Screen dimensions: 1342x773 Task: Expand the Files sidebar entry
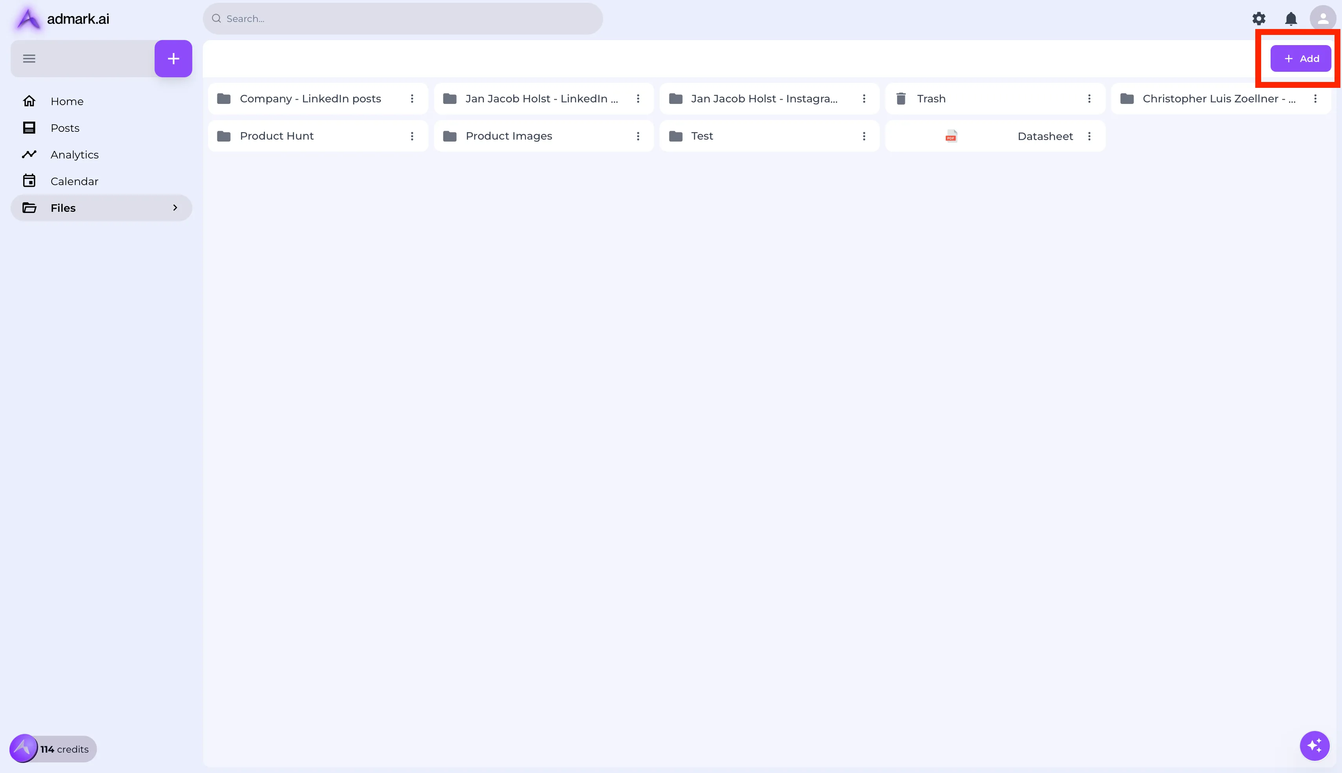(176, 207)
